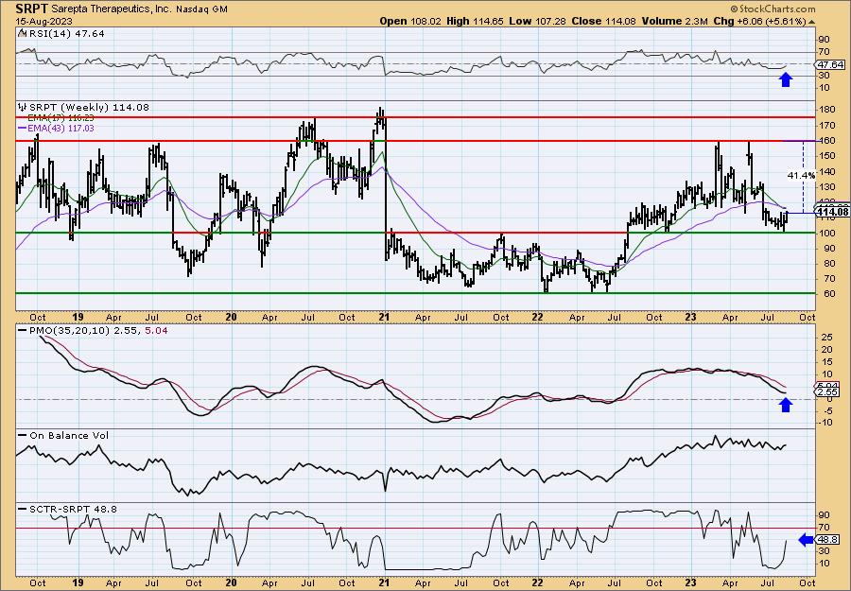Click the Close 114.08 header value
The height and width of the screenshot is (591, 851).
(x=603, y=21)
